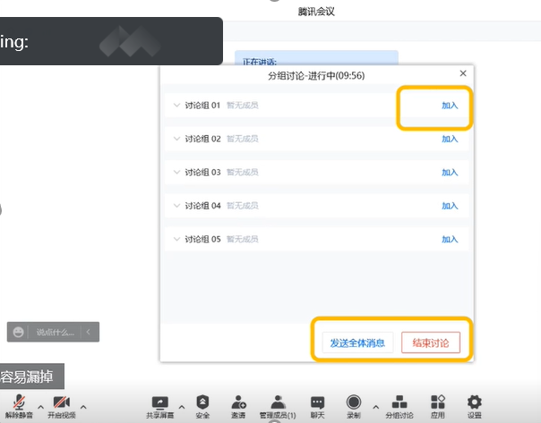Close the breakout discussion dialog

click(x=462, y=73)
